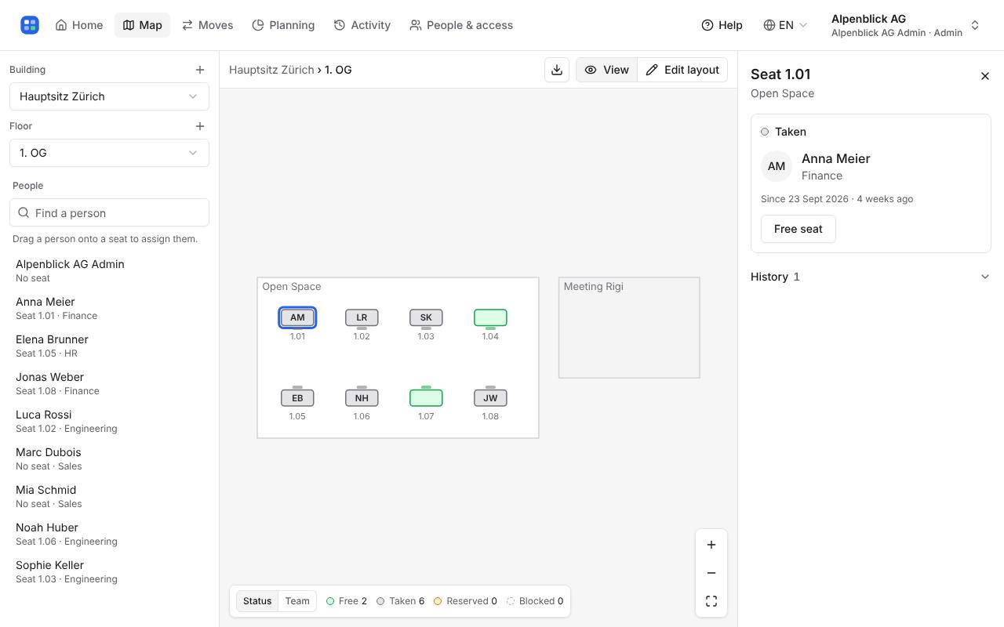Open the EN language selector
1004x627 pixels.
(x=785, y=25)
